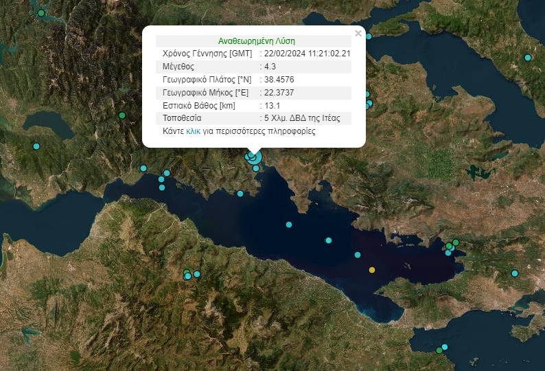
Task: Click the location text '5 Χλμ. ΔΒΔ της Ιτέας'
Action: 305,118
